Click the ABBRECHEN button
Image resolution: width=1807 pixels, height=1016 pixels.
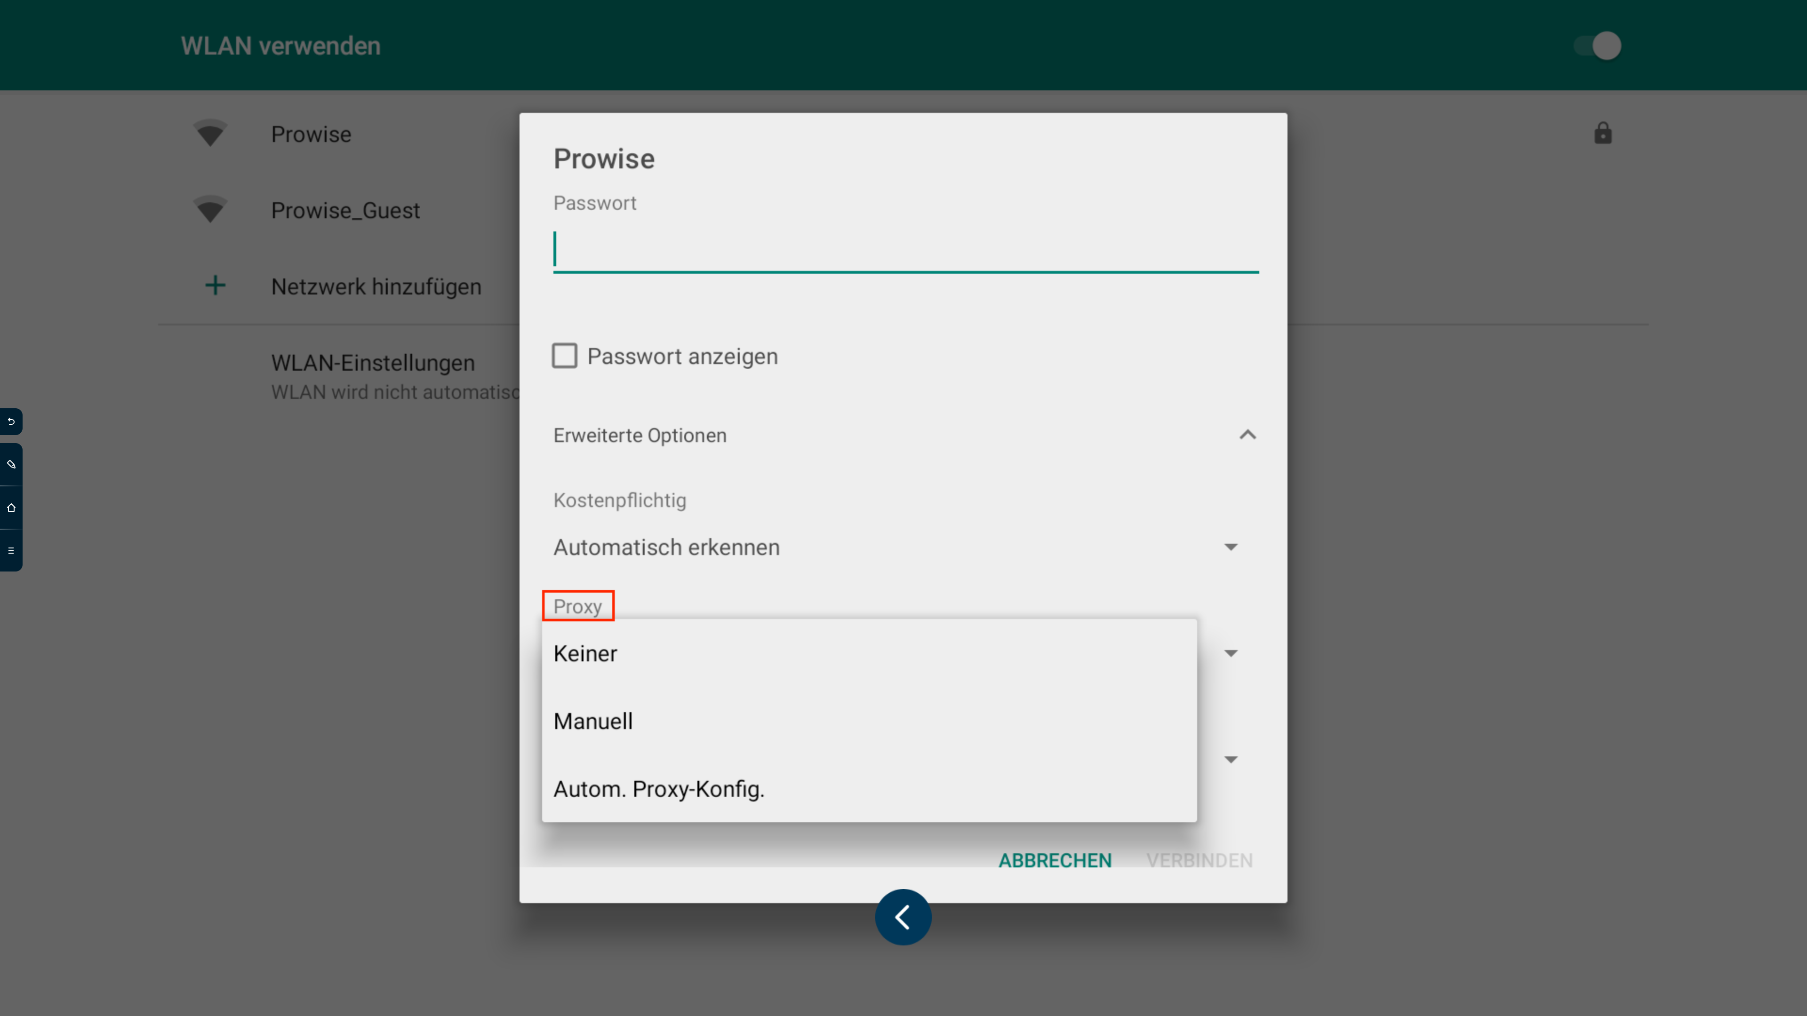click(1055, 860)
